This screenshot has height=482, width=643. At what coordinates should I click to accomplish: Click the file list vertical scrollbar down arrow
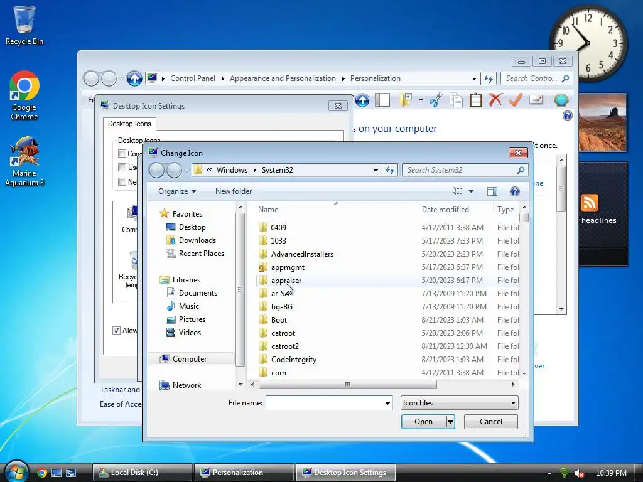(x=524, y=373)
